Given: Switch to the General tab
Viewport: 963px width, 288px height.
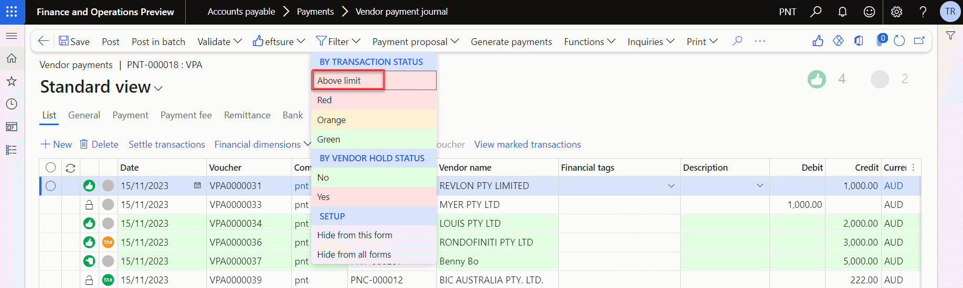Looking at the screenshot, I should 84,115.
